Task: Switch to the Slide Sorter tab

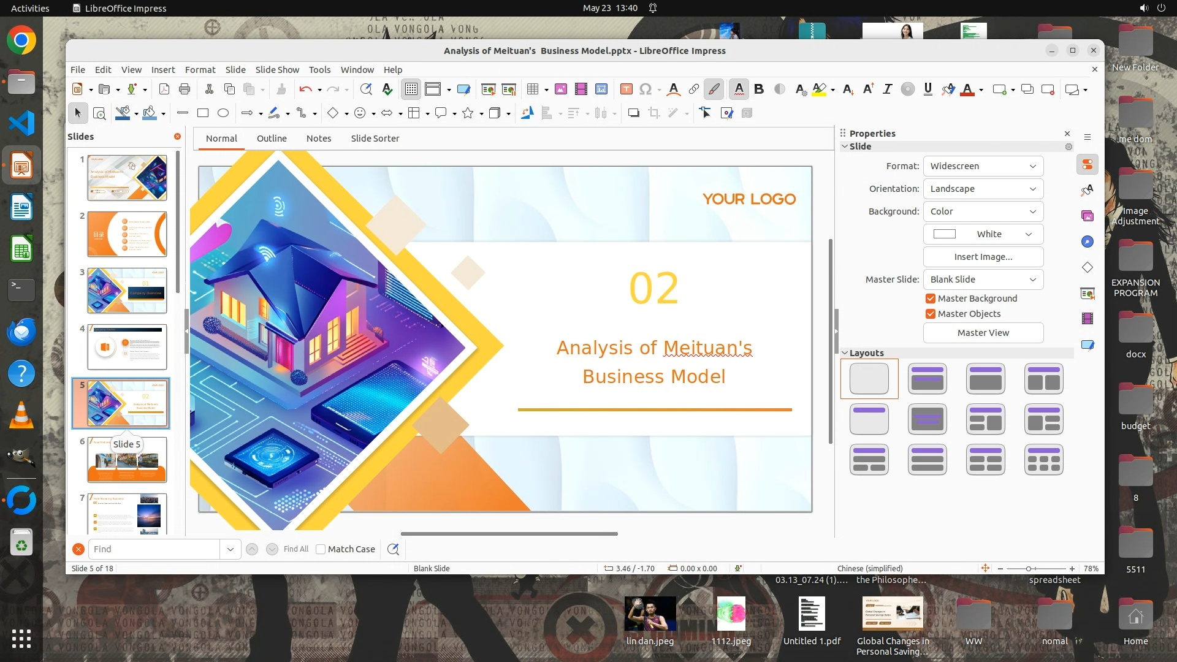Action: 375,139
